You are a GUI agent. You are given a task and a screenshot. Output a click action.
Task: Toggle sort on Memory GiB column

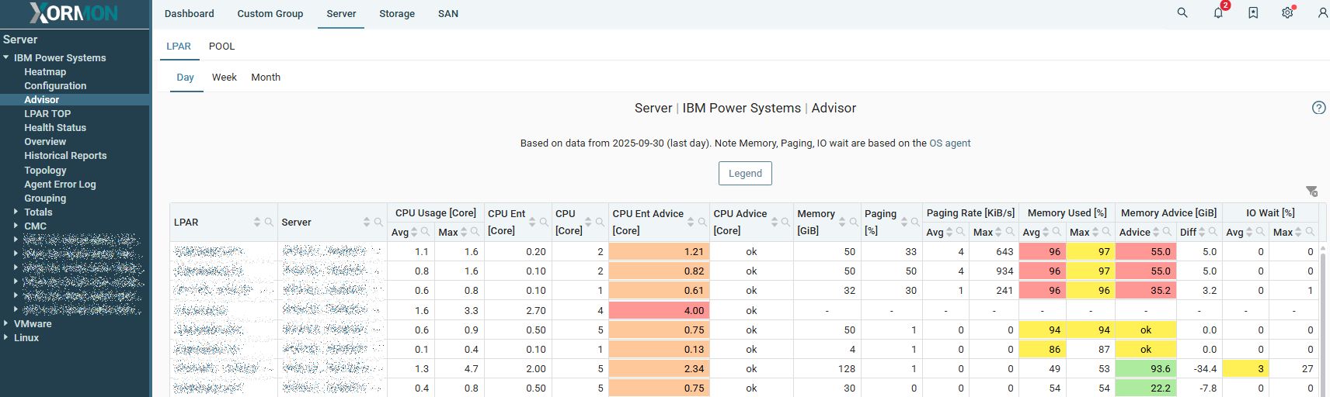coord(842,222)
